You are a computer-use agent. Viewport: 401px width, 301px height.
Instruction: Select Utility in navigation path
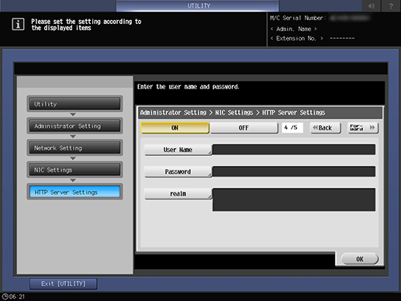pos(74,104)
